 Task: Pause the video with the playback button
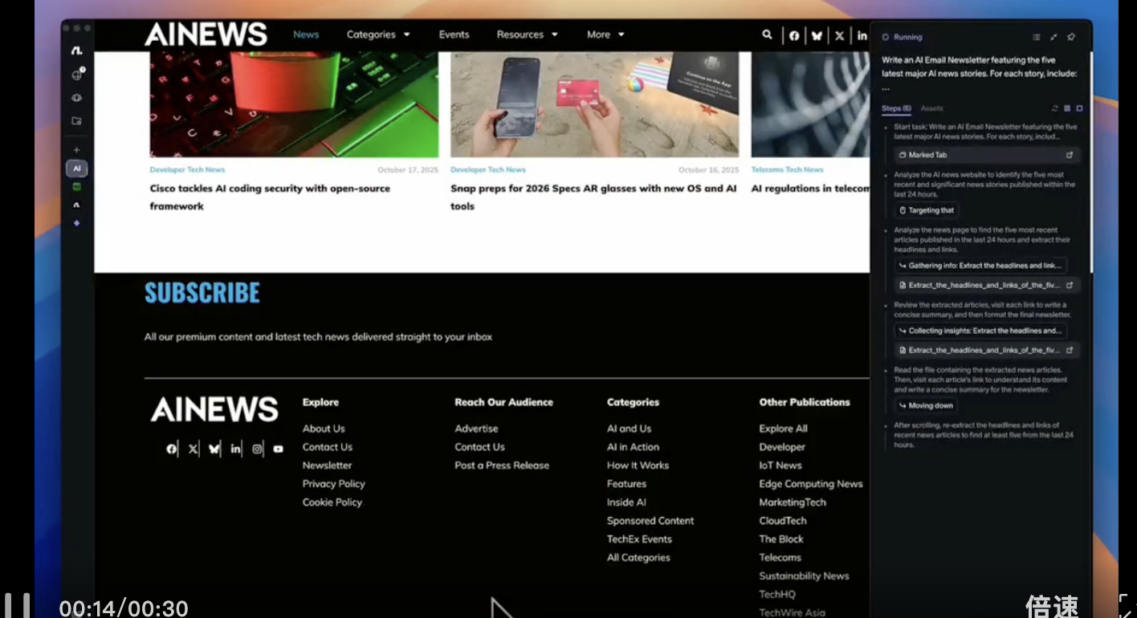[17, 605]
